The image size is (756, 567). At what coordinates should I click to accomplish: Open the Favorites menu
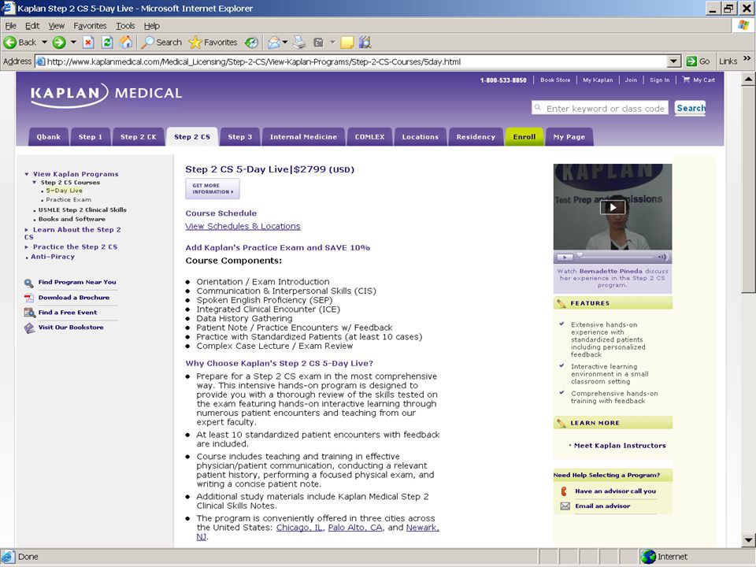tap(90, 26)
